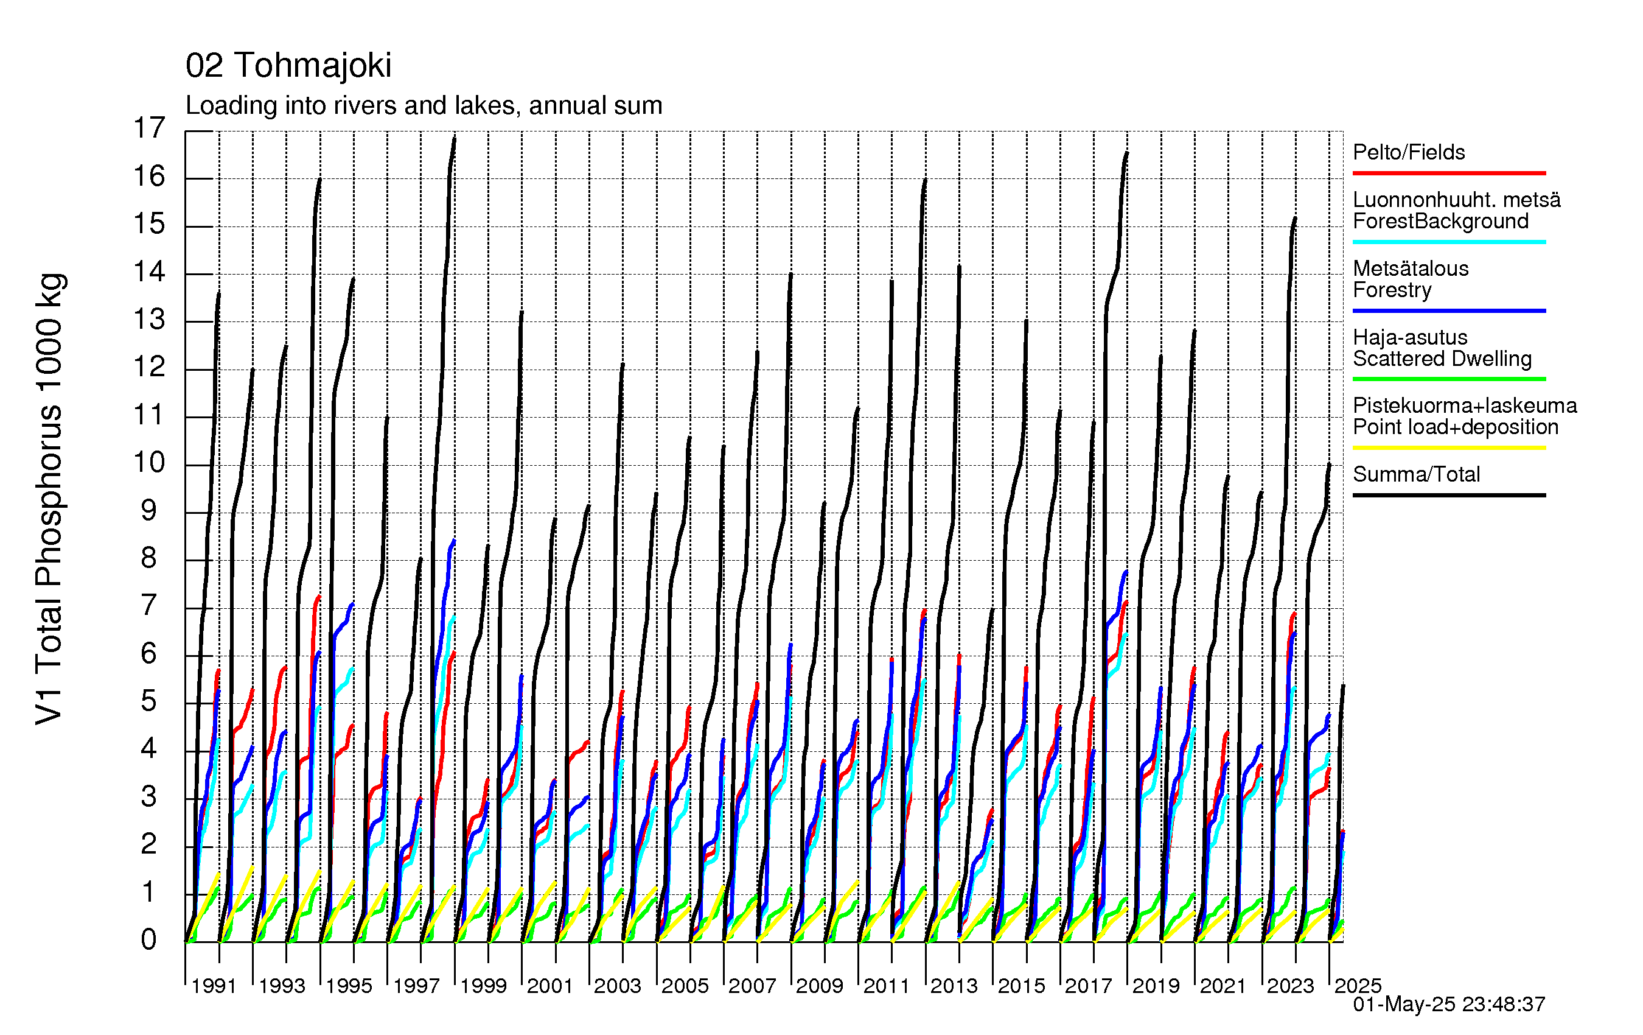
Task: Click the x-axis year label 2003
Action: click(x=618, y=986)
